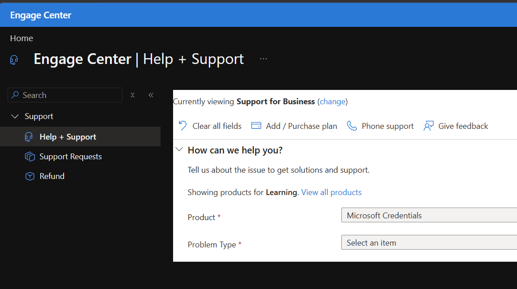
Task: Click the Add / Purchase plan card icon
Action: (x=256, y=126)
